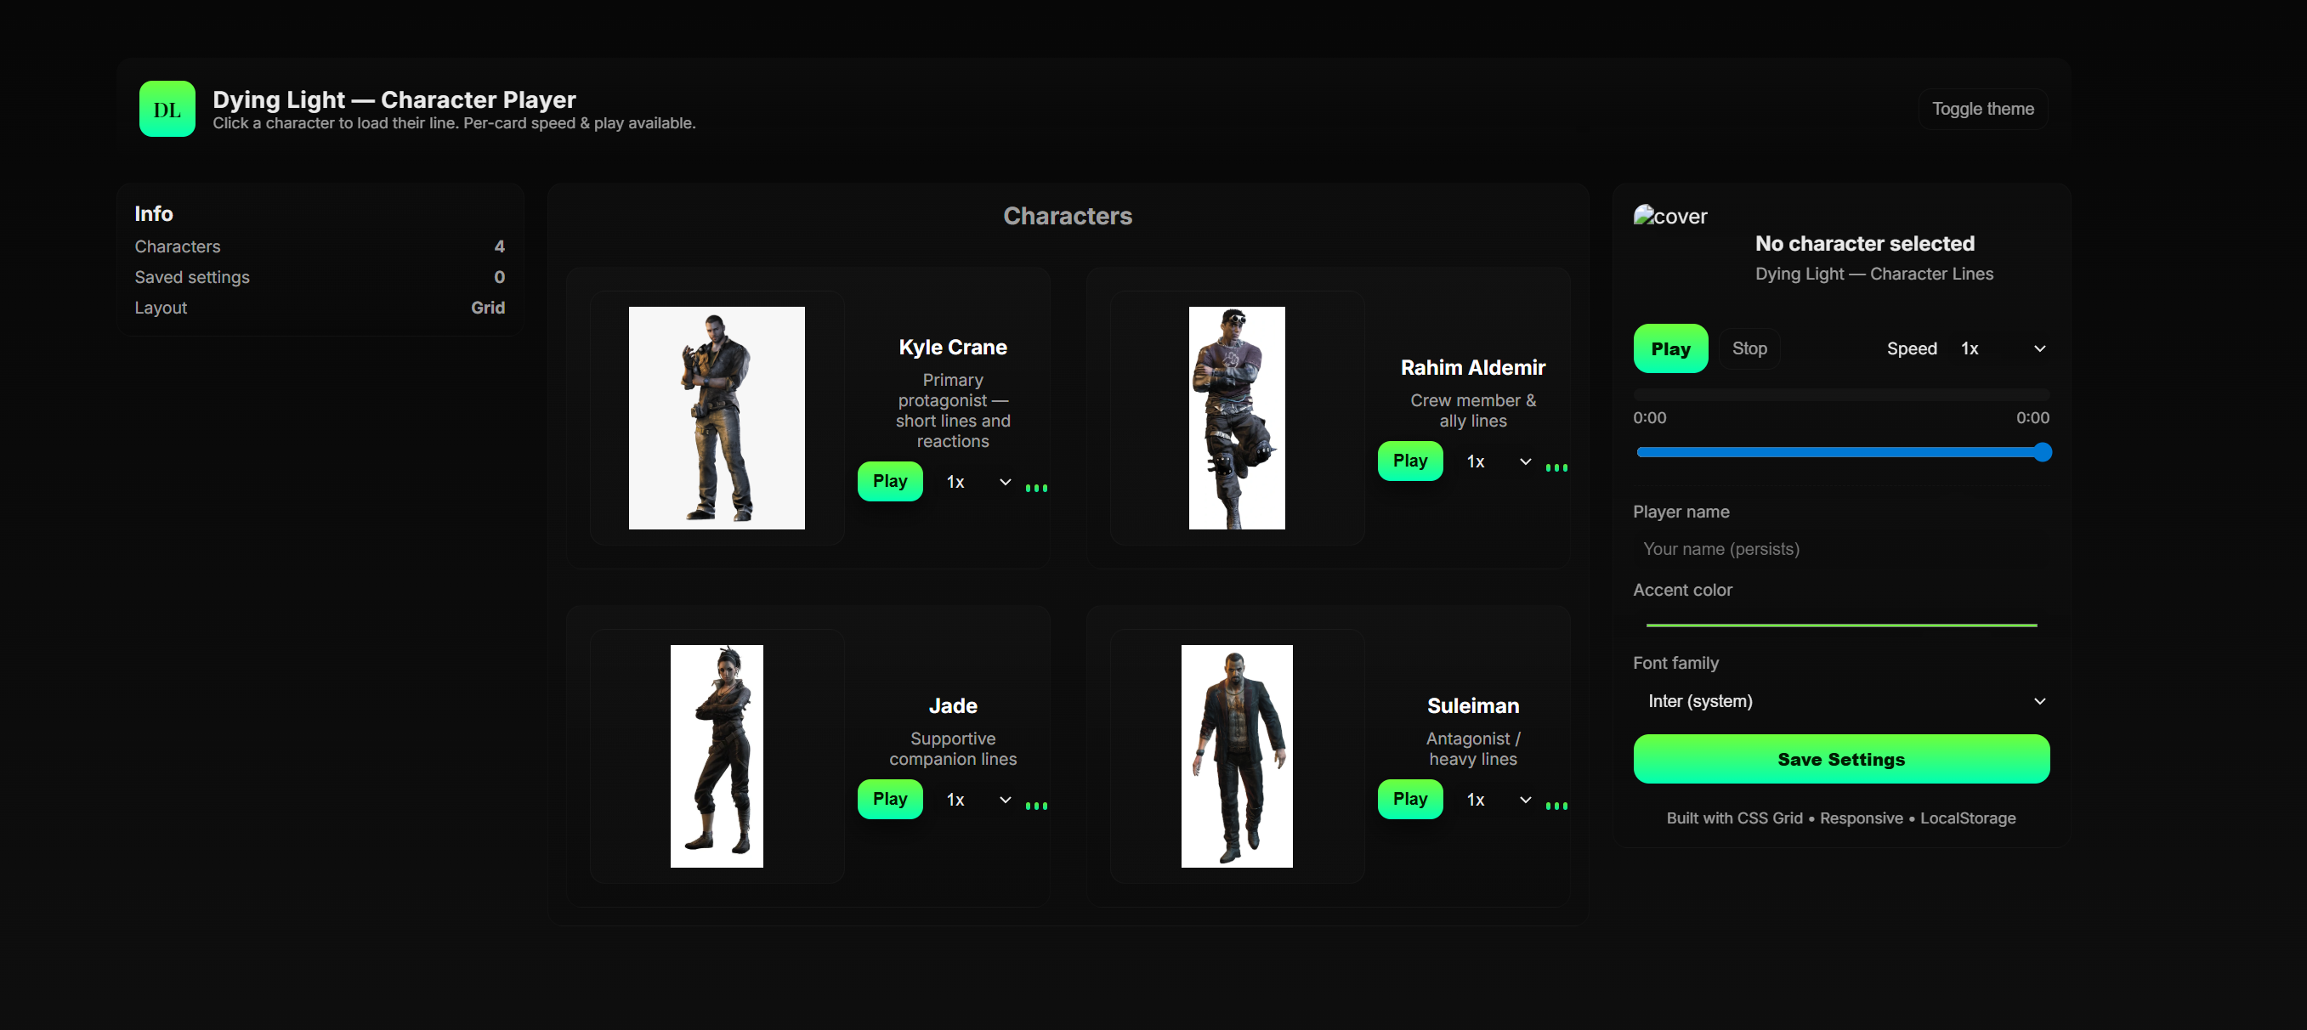
Task: Click audio bars indicator on Kyle Crane card
Action: [1036, 487]
